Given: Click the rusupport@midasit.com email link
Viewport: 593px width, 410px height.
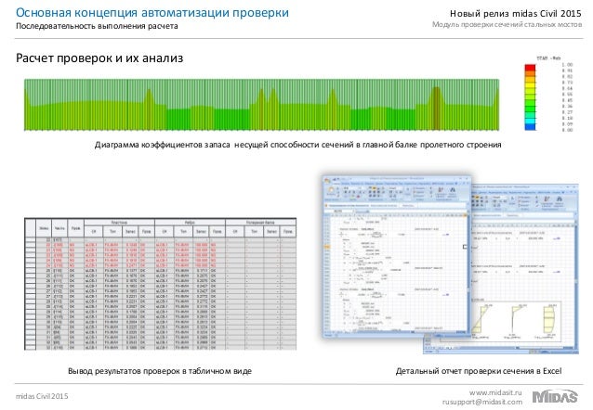Looking at the screenshot, I should pyautogui.click(x=482, y=402).
